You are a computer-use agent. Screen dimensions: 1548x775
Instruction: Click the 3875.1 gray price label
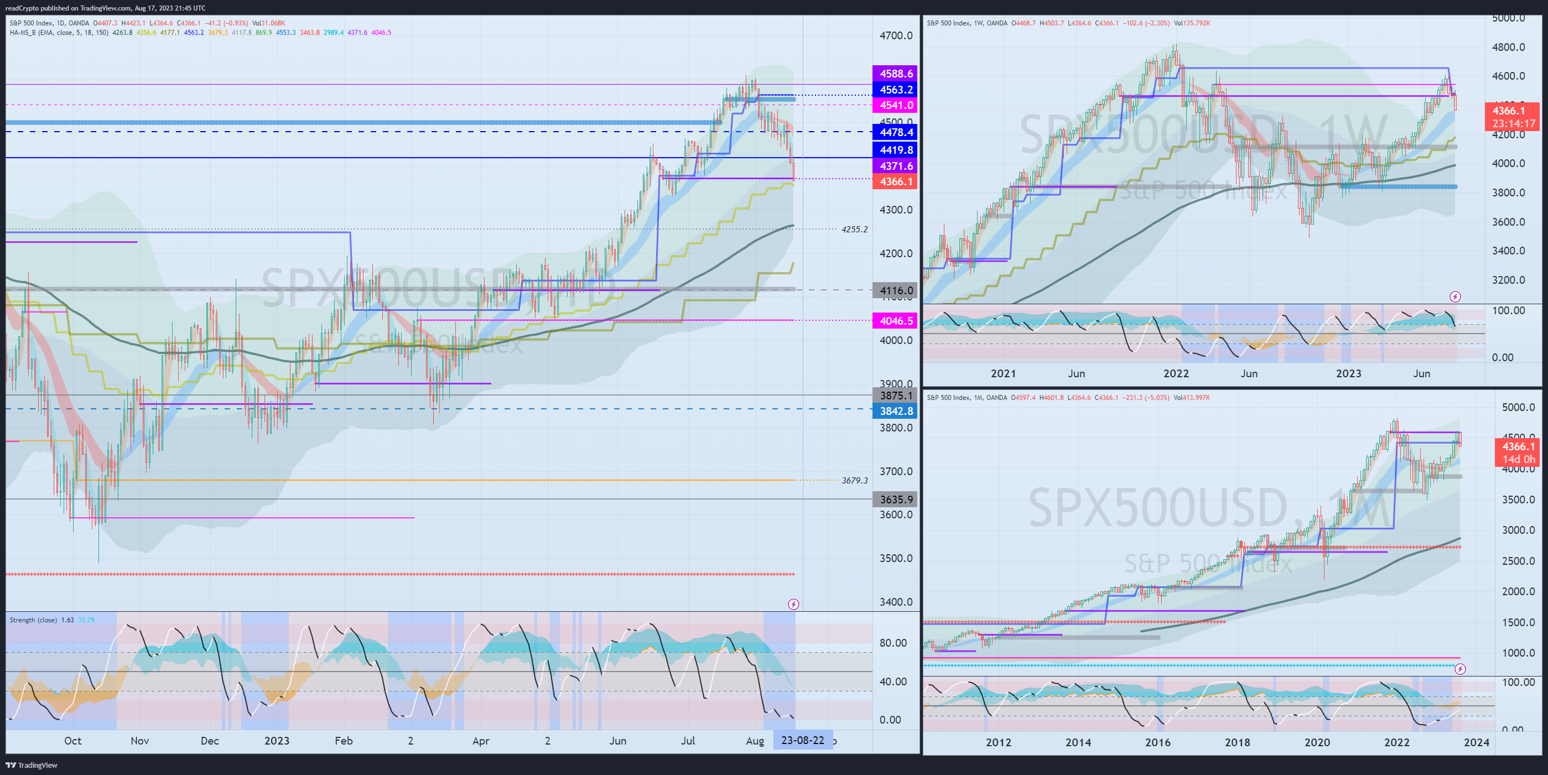point(895,396)
